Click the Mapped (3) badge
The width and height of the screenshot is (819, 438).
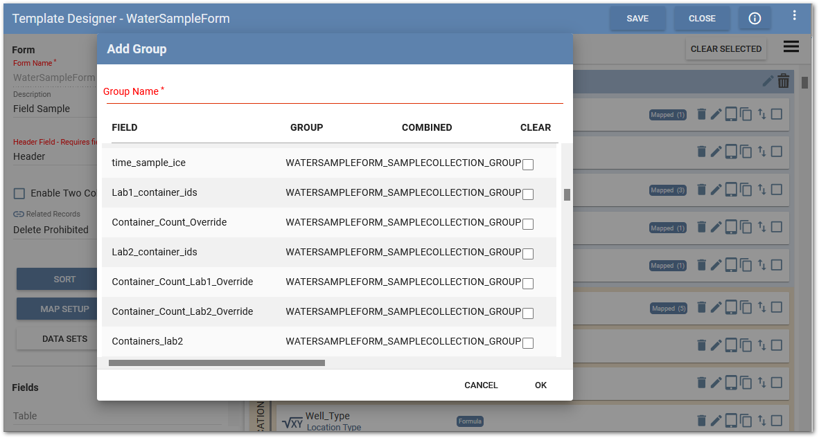[667, 190]
